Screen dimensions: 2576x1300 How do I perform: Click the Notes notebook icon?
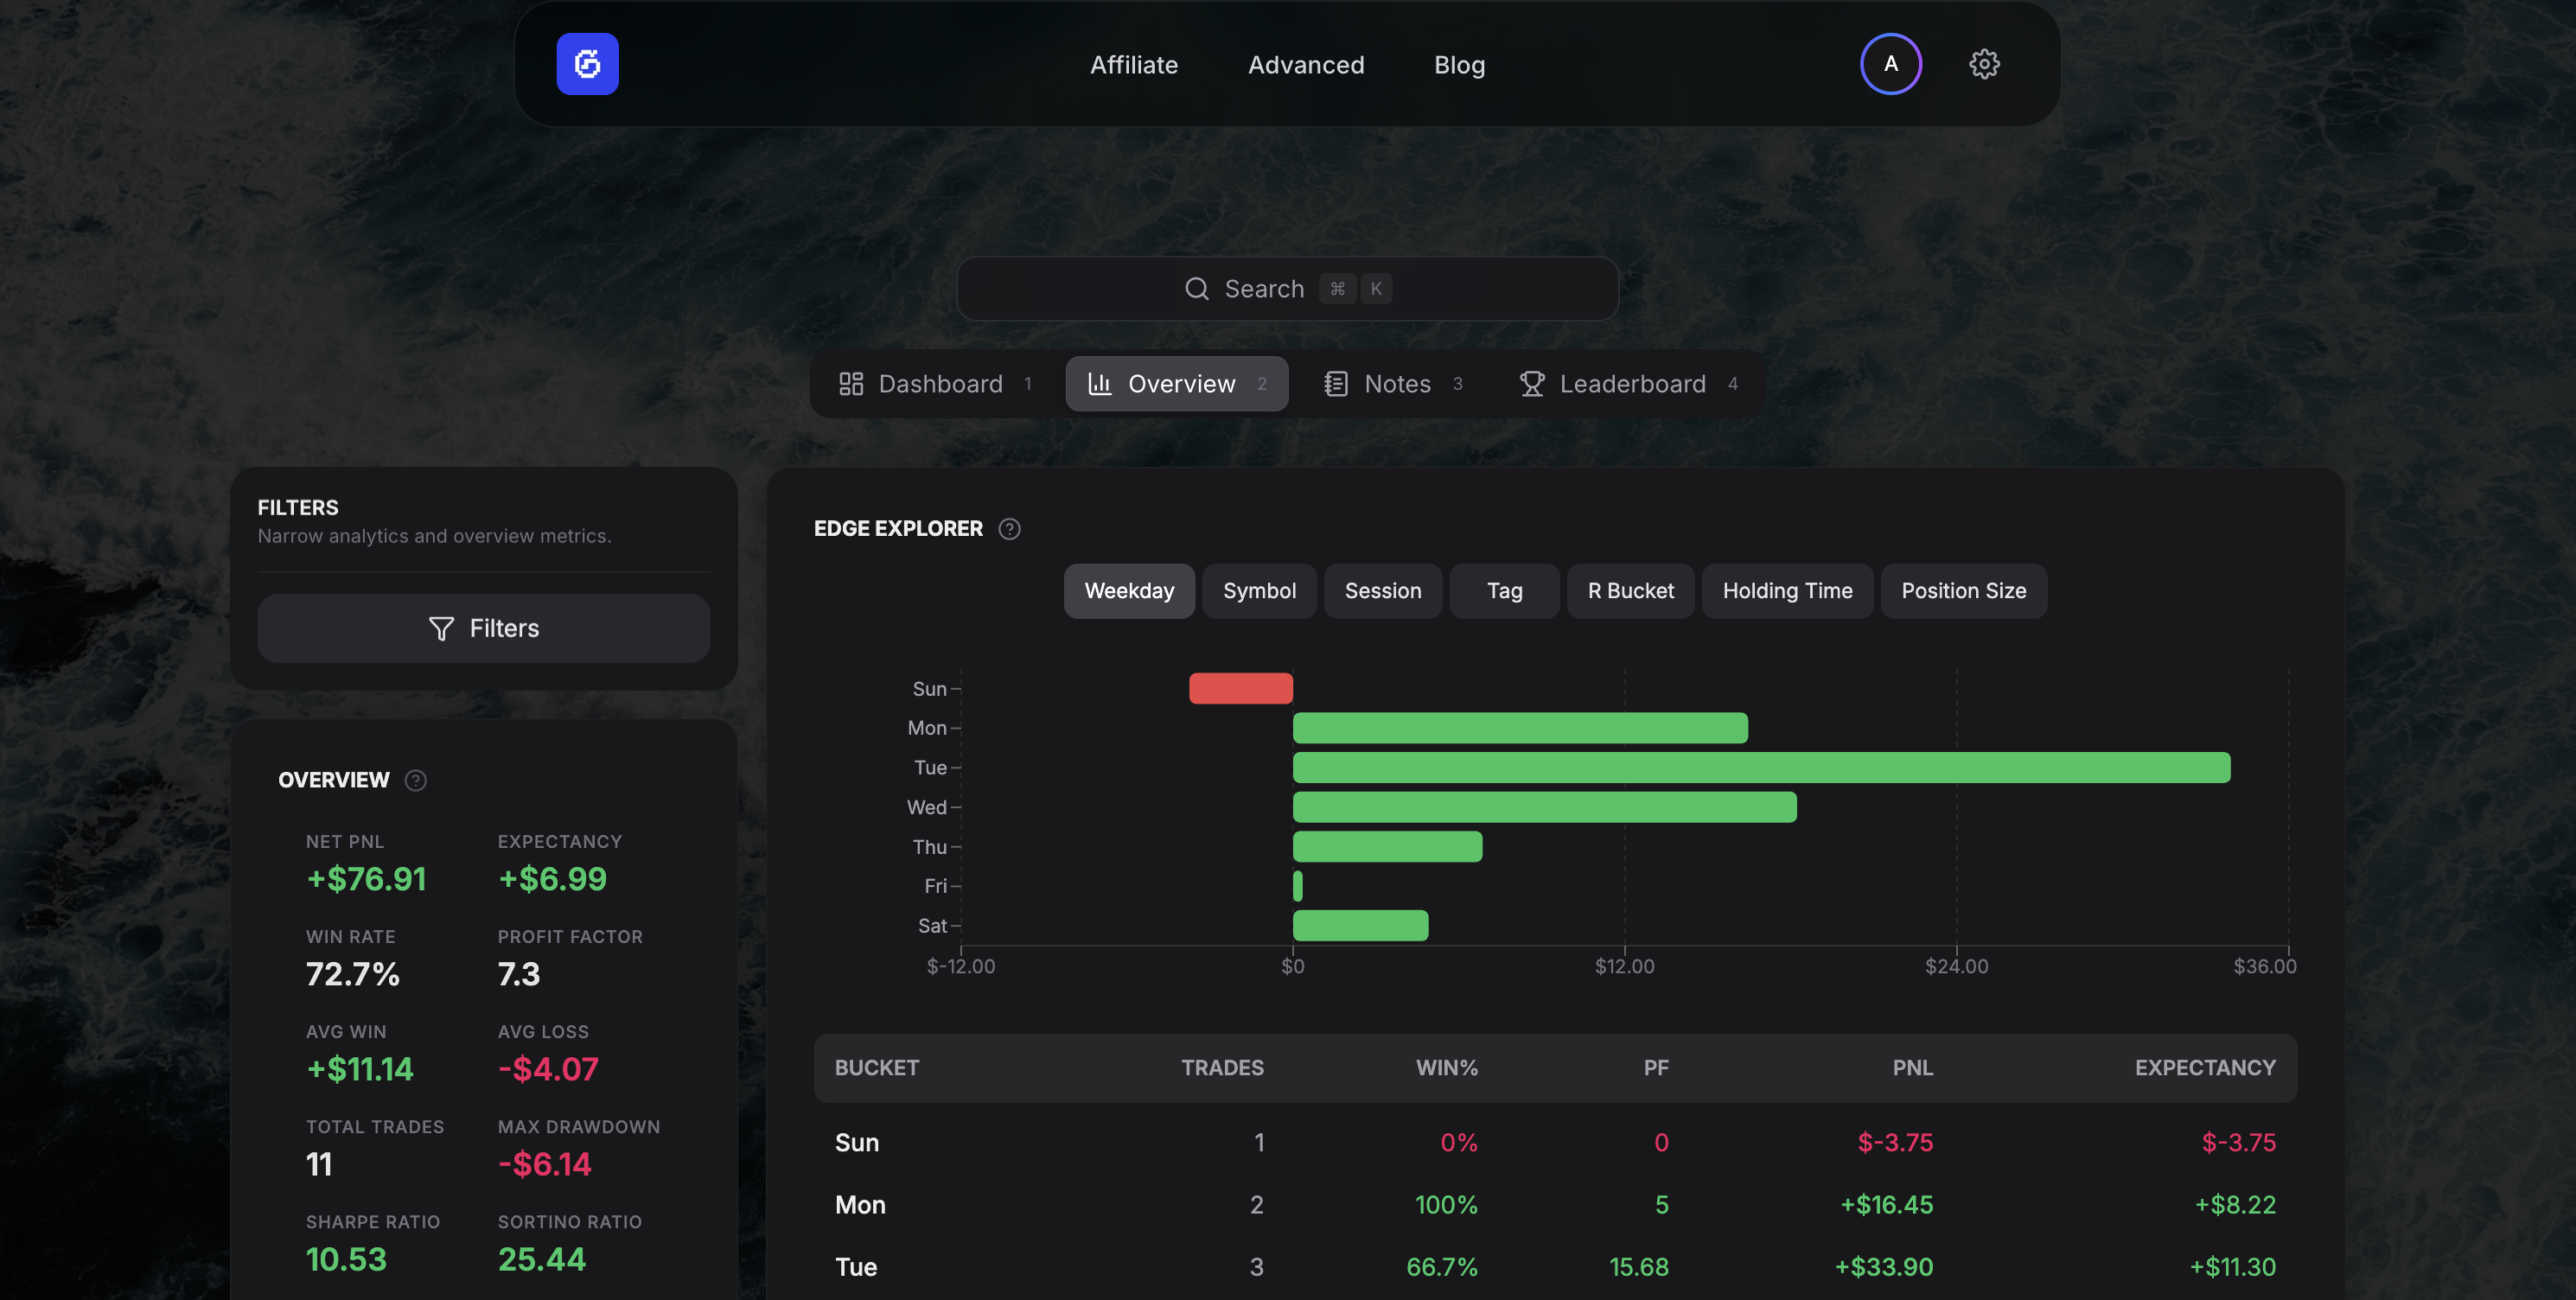(x=1336, y=383)
